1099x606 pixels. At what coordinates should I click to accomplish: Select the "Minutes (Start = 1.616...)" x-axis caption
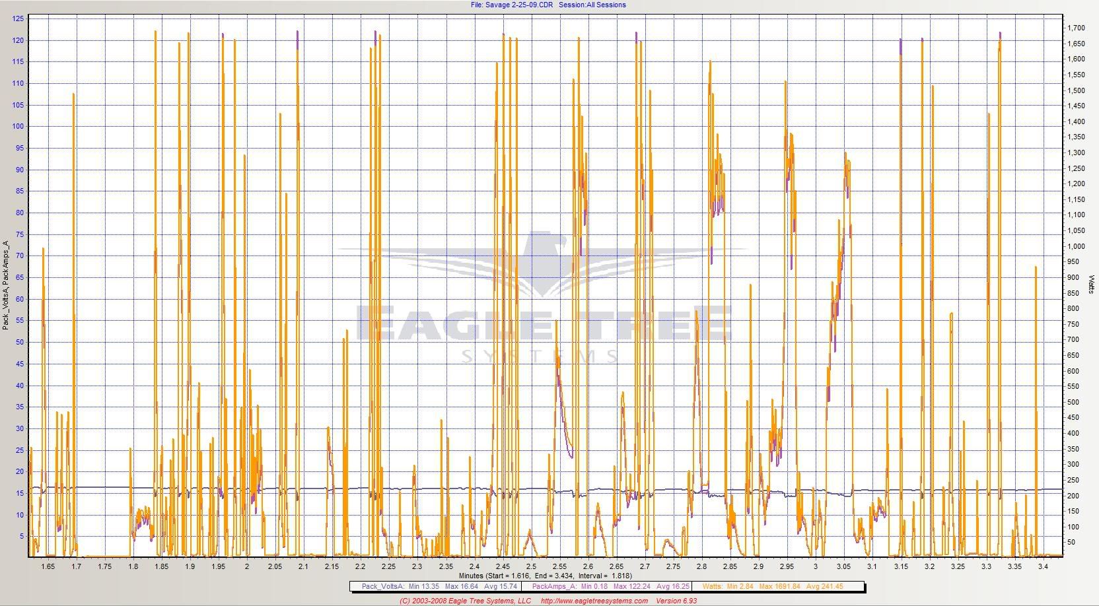point(546,576)
